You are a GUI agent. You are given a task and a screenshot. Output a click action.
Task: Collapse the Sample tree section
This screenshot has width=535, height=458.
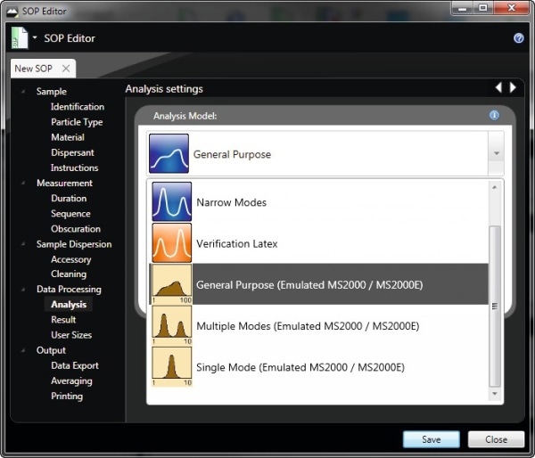coord(23,92)
